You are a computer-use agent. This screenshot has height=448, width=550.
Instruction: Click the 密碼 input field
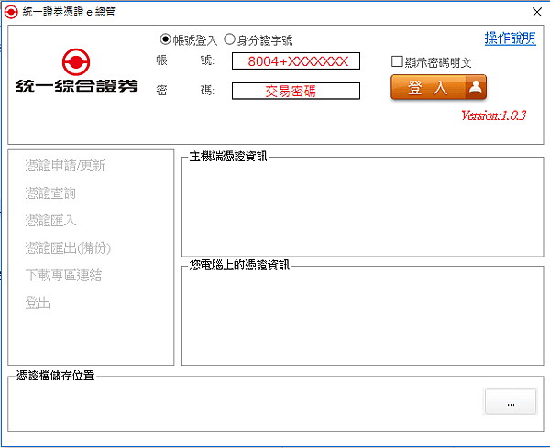pos(296,91)
